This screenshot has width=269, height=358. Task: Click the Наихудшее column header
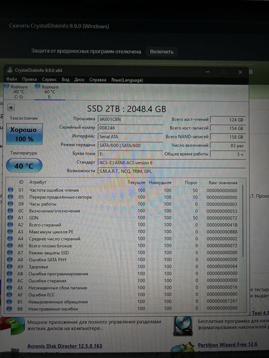160,183
